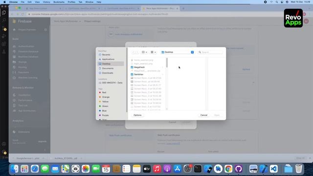Click Chrome back navigation arrow
Viewport: 313px width, 176px height.
click(x=12, y=14)
